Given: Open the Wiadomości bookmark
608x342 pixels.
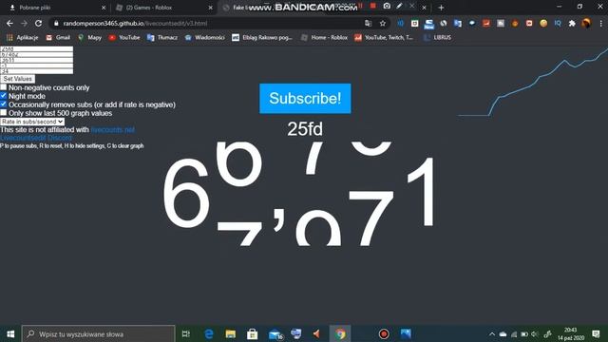Looking at the screenshot, I should click(204, 38).
